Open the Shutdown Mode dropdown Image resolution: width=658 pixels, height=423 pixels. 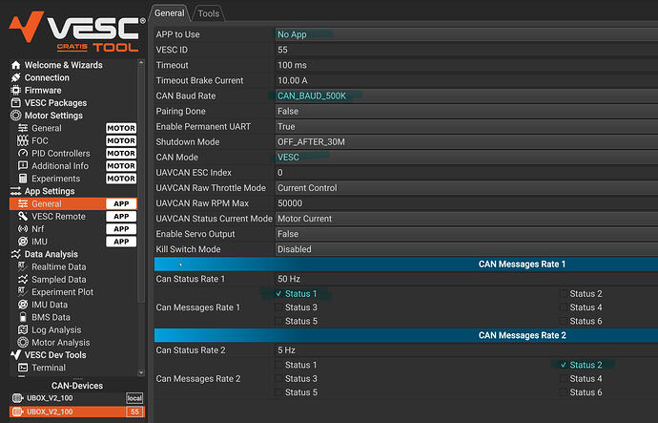click(x=466, y=142)
